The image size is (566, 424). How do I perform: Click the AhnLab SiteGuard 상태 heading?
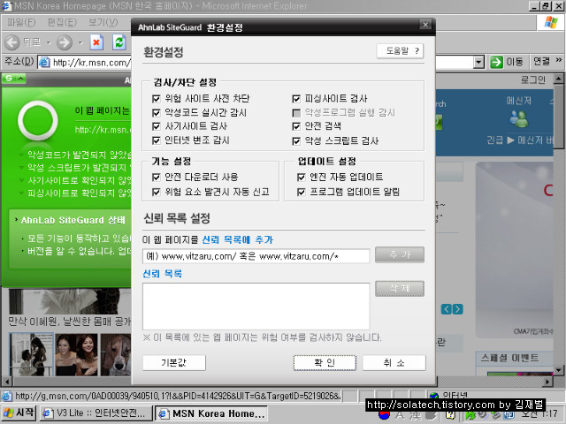point(73,220)
